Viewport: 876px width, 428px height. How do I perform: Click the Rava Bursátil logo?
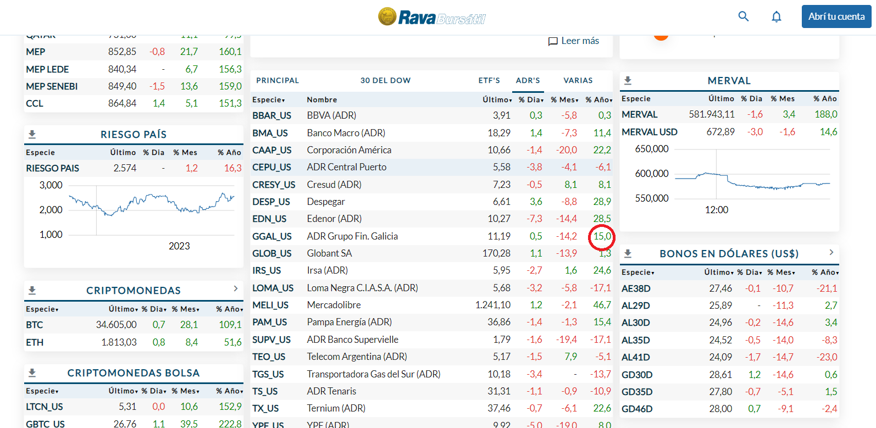[432, 17]
